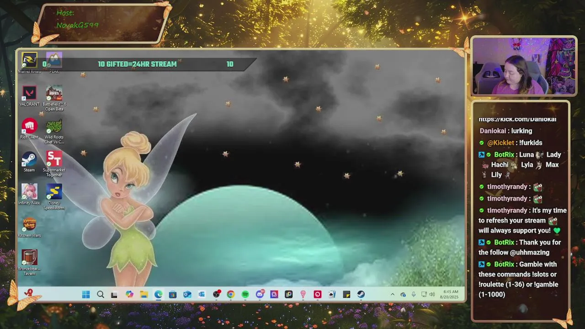Open the Infinity Nikki shortcut
The width and height of the screenshot is (585, 329).
coord(29,195)
